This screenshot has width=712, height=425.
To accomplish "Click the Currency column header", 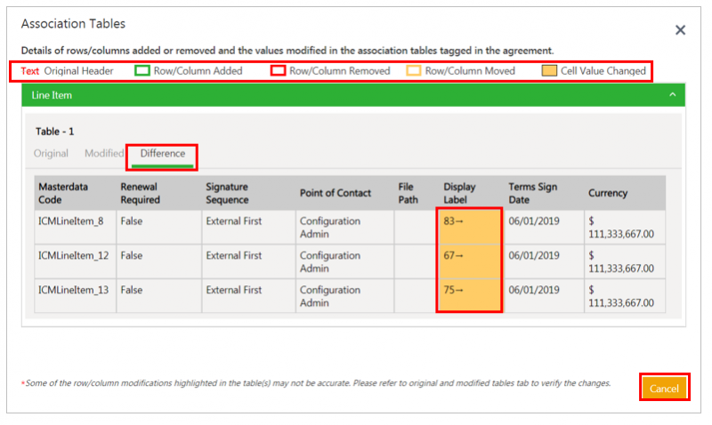I will click(608, 193).
